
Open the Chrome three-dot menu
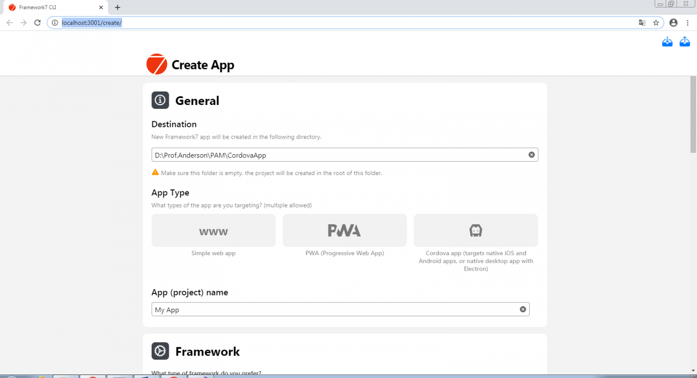click(x=688, y=22)
